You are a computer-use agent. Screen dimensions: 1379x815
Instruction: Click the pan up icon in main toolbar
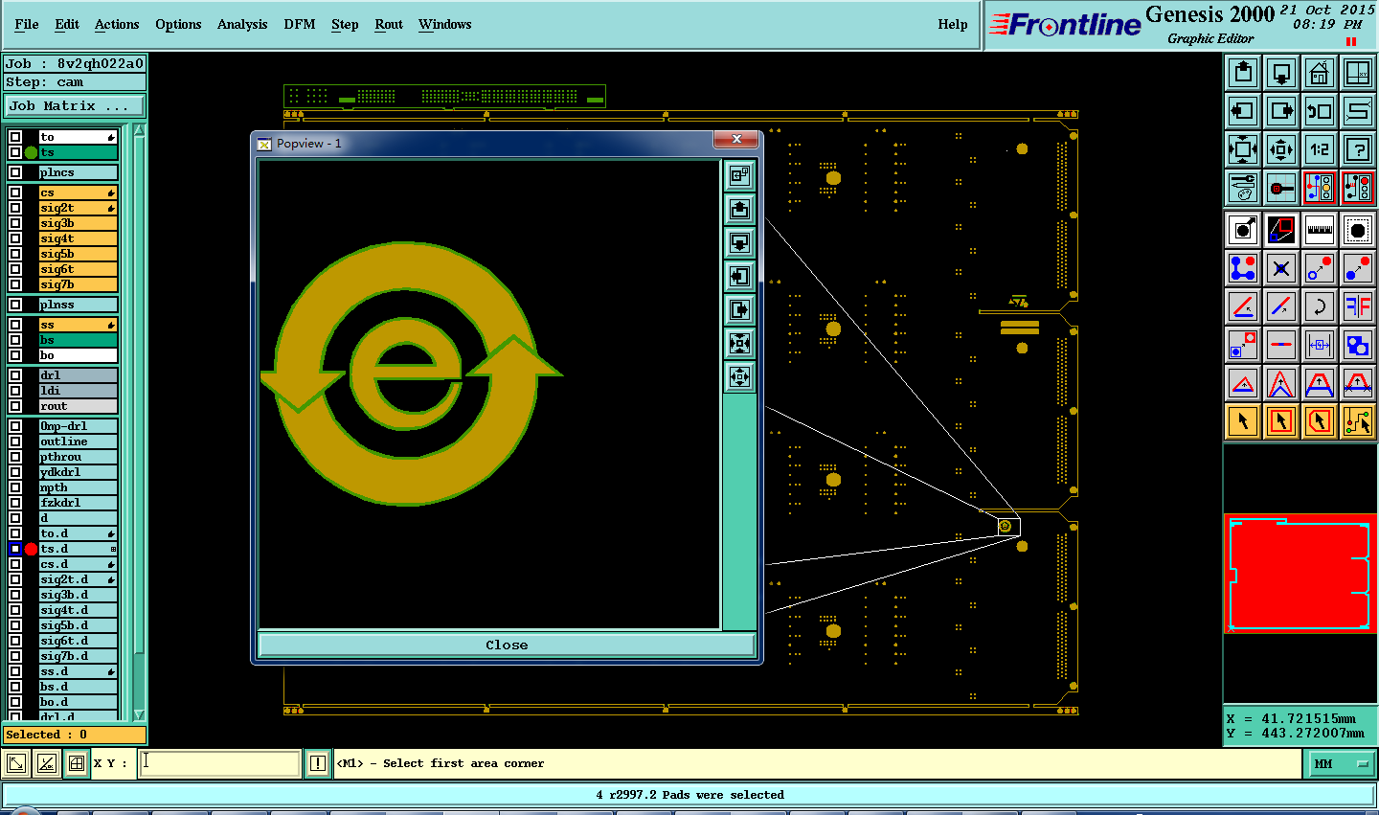(1243, 73)
